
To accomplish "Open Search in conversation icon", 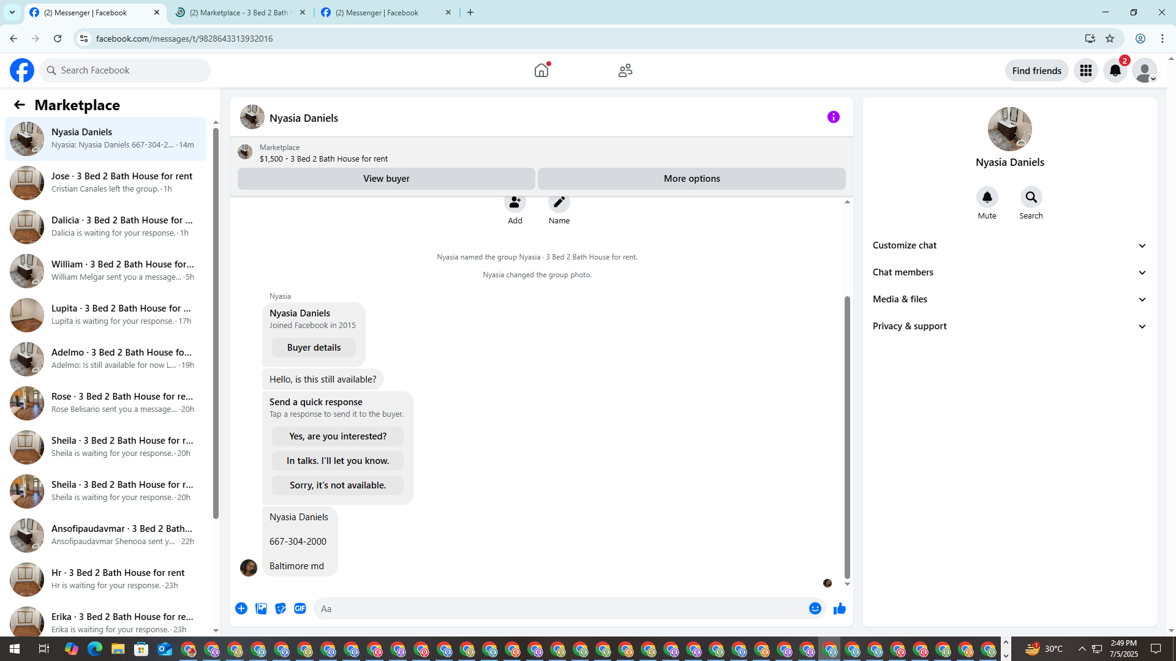I will point(1031,197).
